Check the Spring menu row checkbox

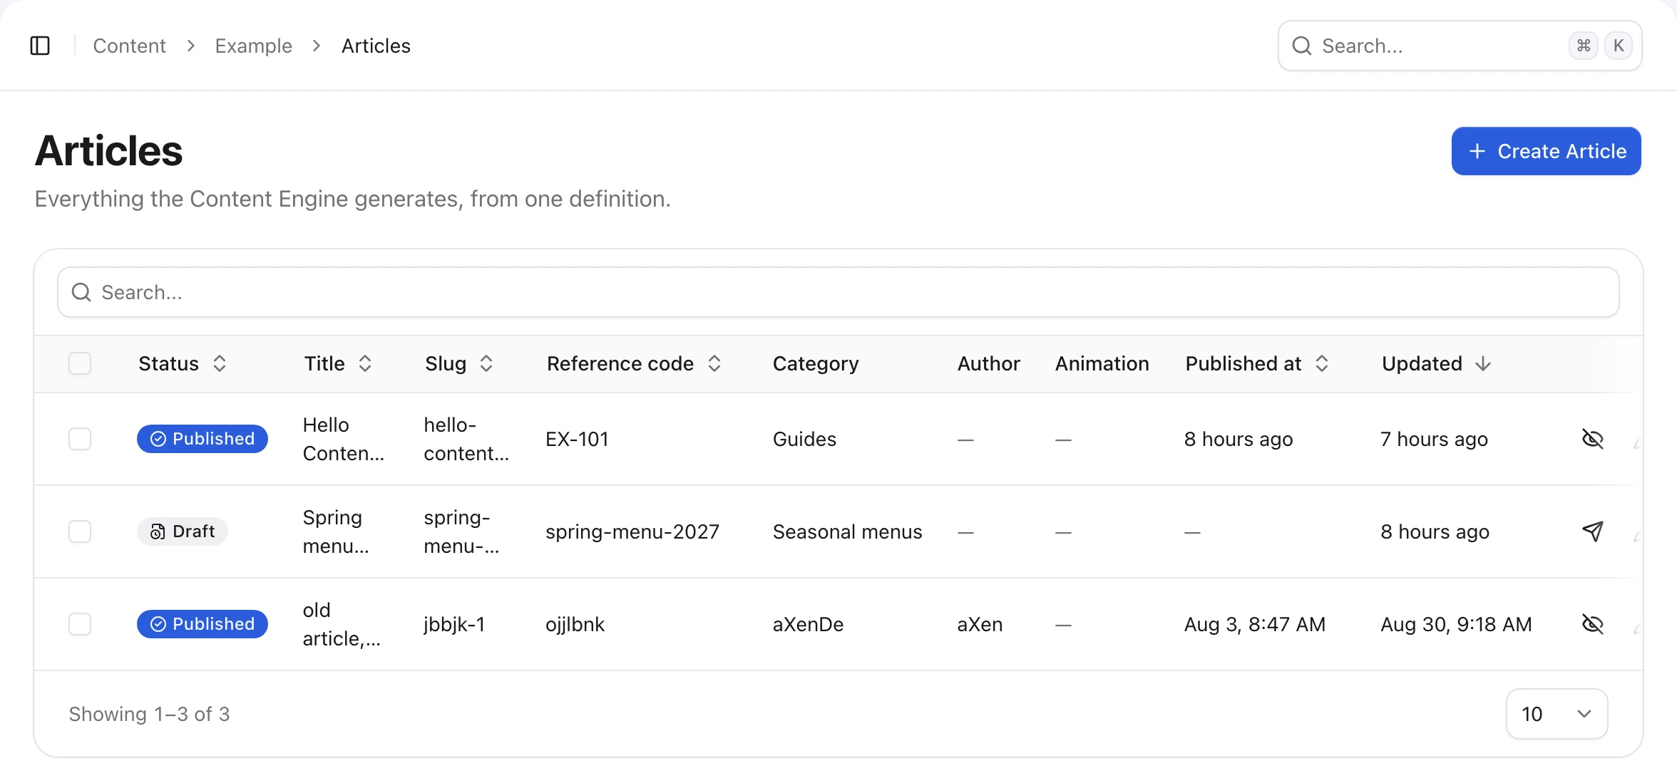80,531
